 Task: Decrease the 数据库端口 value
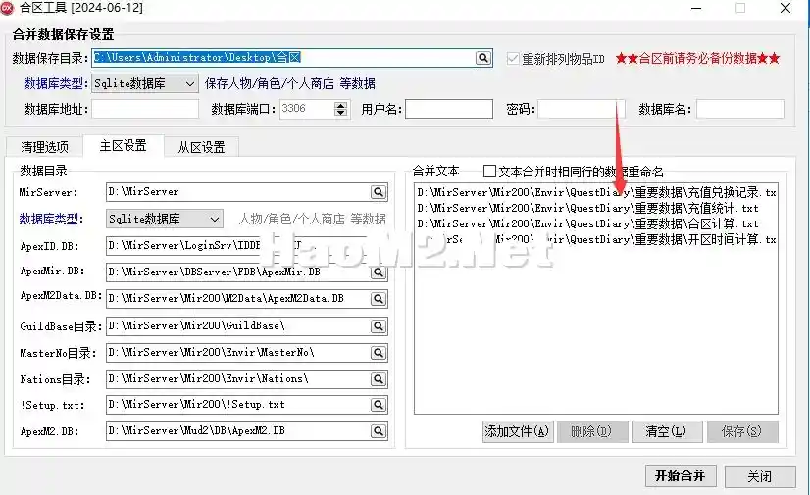coord(340,113)
